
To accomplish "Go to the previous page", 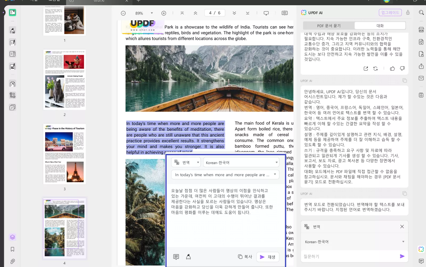I will (195, 13).
